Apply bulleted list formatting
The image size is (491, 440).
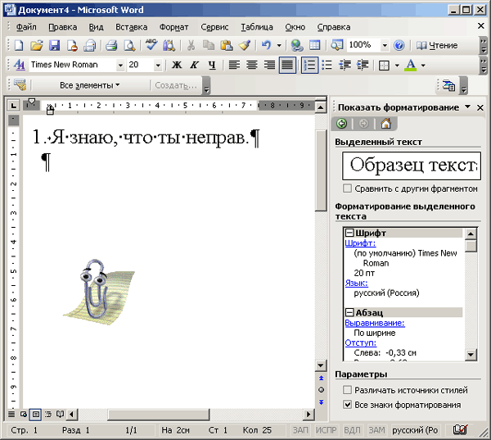click(327, 65)
